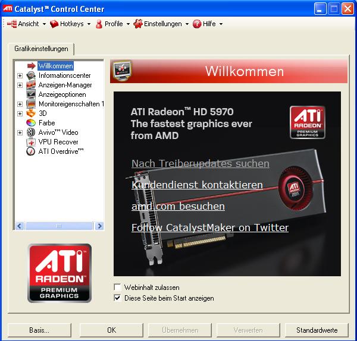Click the Informationscenter icon in tree
Image resolution: width=357 pixels, height=341 pixels.
click(x=31, y=75)
